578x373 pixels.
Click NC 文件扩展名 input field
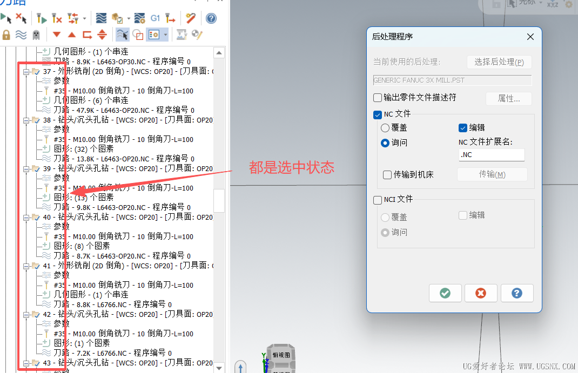pyautogui.click(x=492, y=154)
